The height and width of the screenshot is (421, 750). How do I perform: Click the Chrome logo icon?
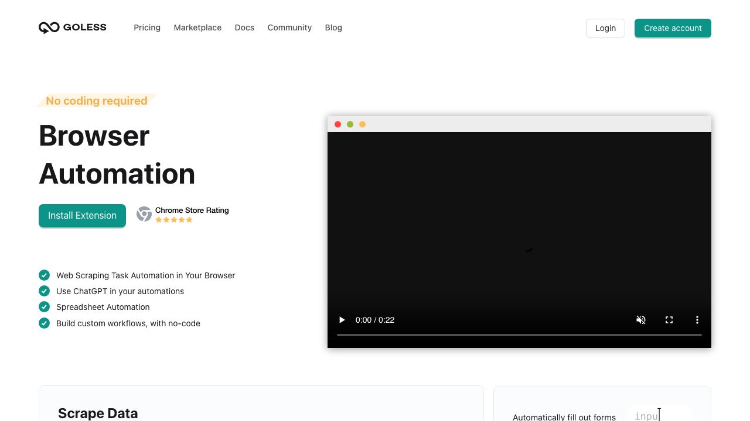tap(144, 214)
